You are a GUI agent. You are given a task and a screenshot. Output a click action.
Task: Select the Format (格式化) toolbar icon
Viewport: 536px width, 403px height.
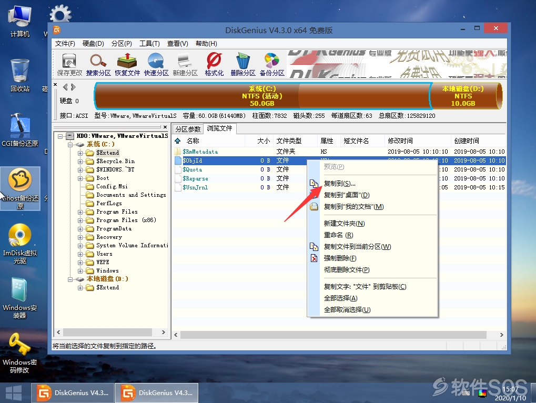[214, 64]
